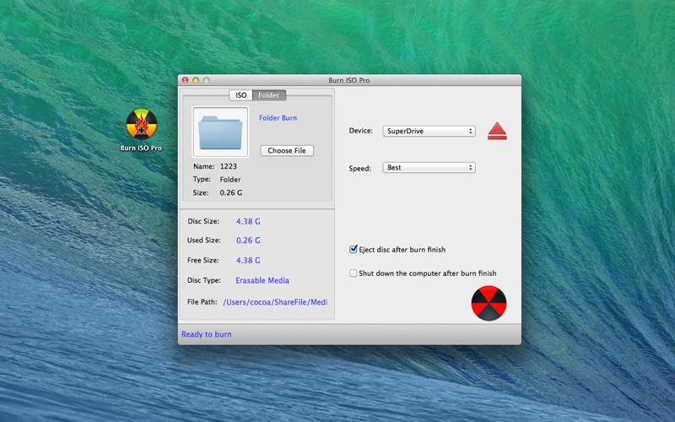Click the file path /Users/cocoa/ShareFile text
This screenshot has width=675, height=422.
point(275,302)
